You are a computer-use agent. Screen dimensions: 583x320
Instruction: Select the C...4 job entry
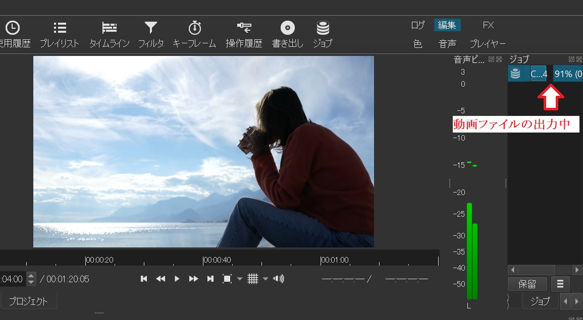tap(539, 74)
